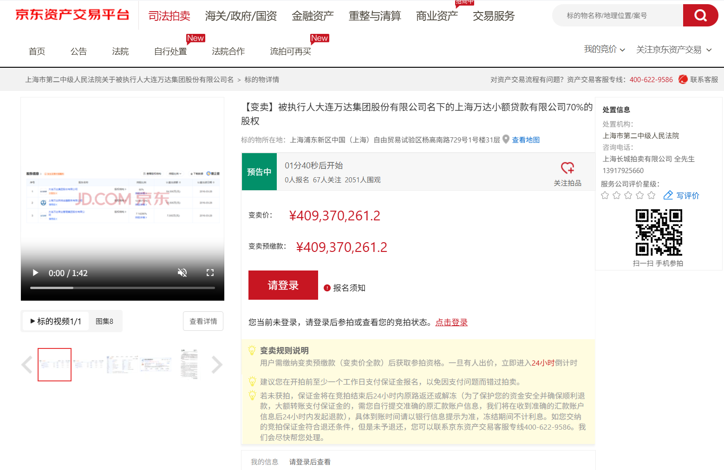Click the hotline number 400-622-9586
This screenshot has width=724, height=470.
pos(651,80)
